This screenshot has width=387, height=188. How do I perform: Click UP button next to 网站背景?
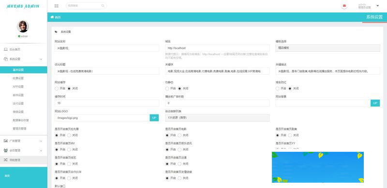point(375,103)
